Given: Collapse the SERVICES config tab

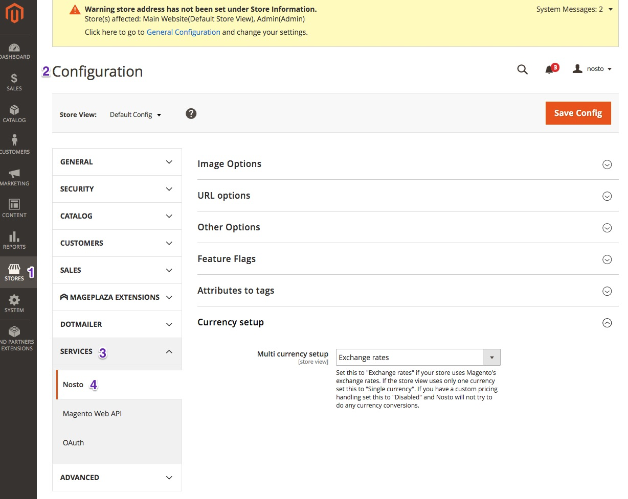Looking at the screenshot, I should (117, 351).
